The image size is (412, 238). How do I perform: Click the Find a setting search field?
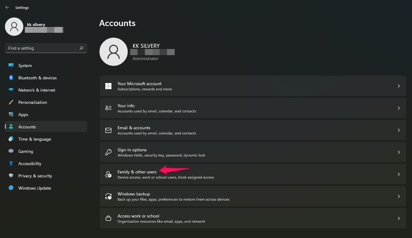click(46, 48)
